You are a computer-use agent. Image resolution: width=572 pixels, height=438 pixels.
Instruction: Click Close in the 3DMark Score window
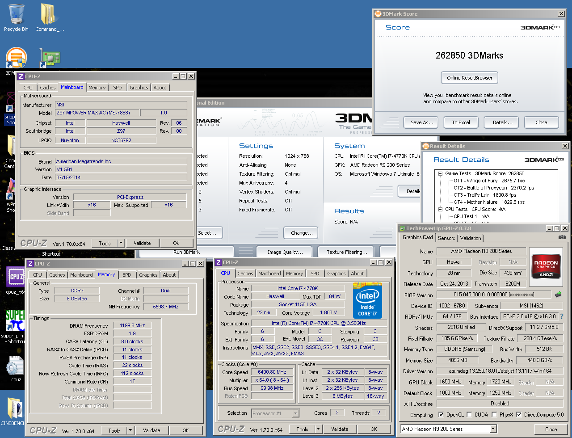point(541,122)
